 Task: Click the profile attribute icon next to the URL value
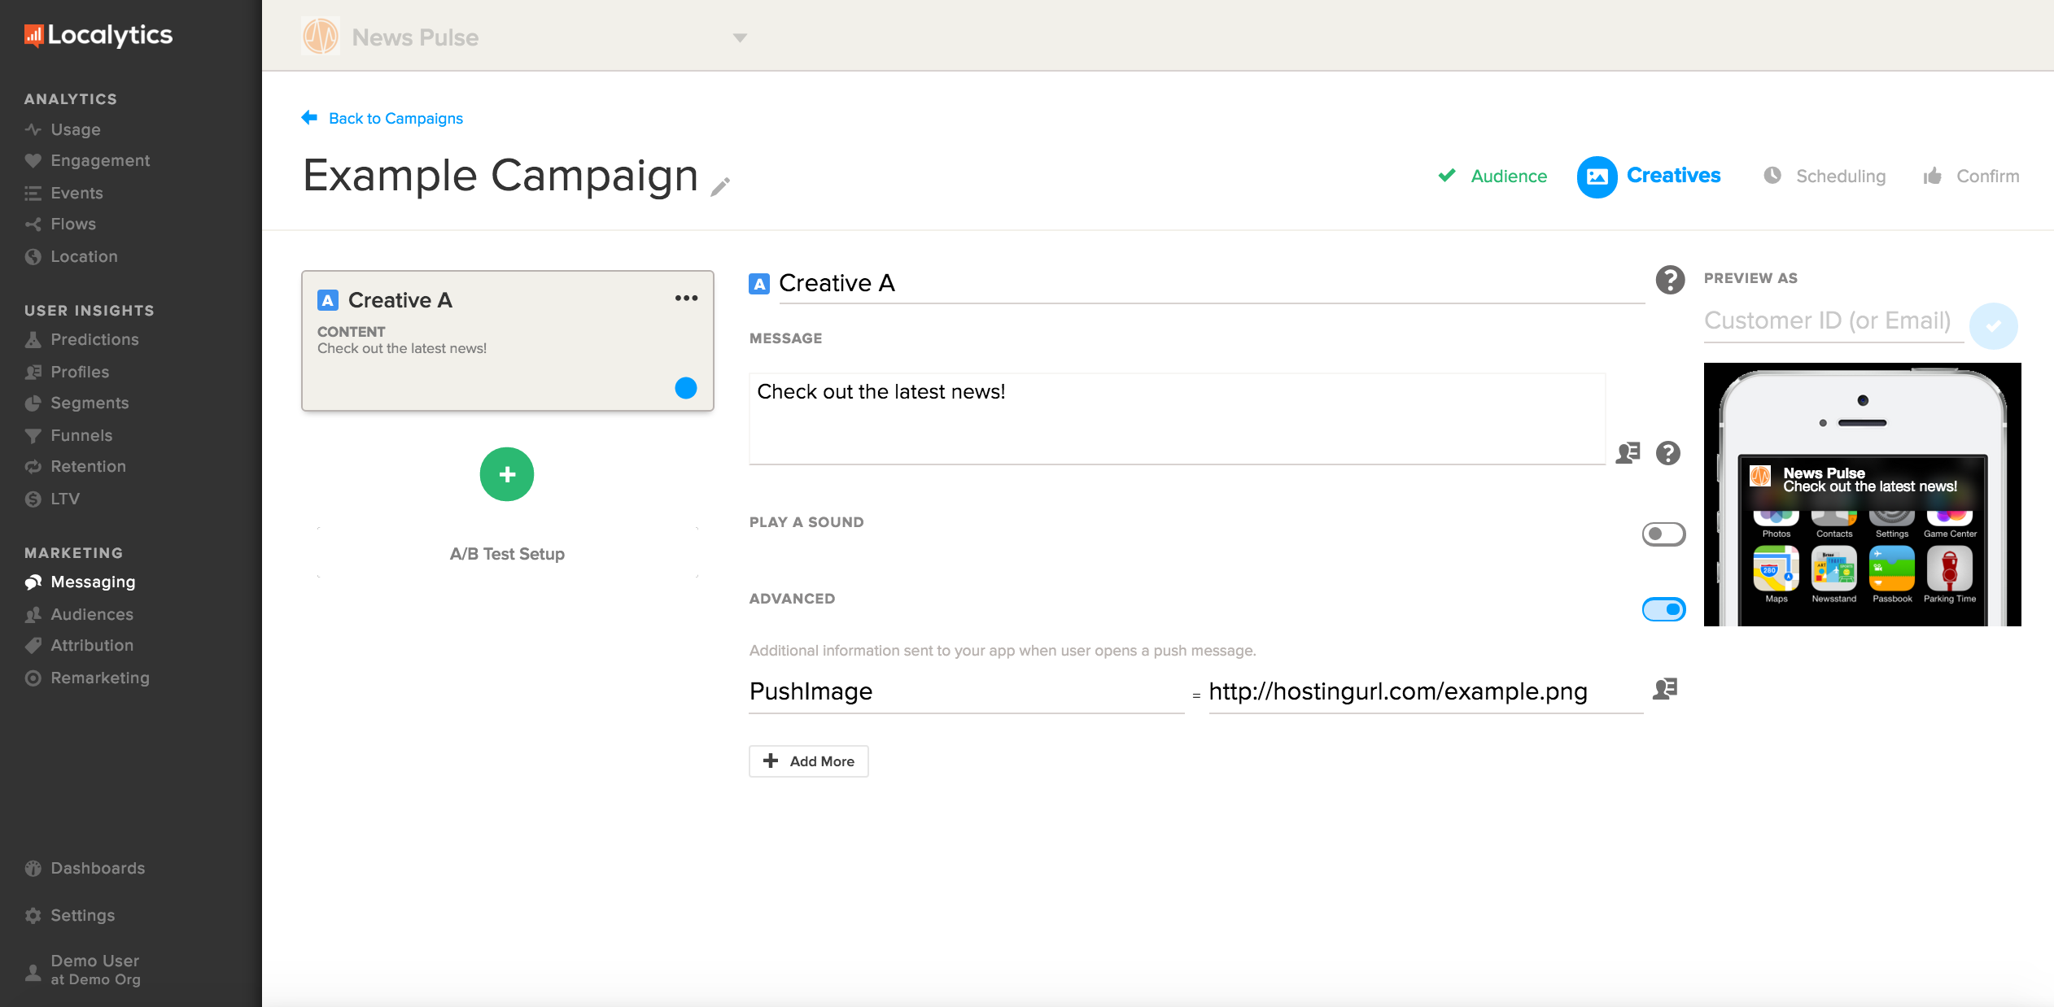(1665, 689)
